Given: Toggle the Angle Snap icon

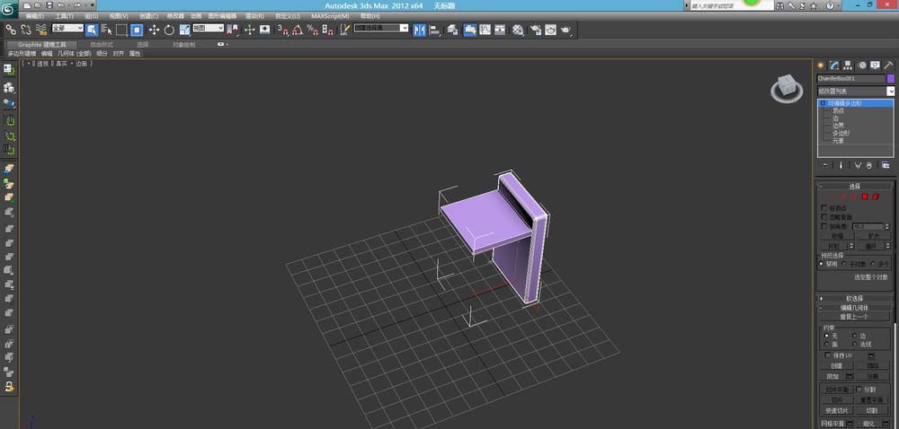Looking at the screenshot, I should (x=298, y=30).
